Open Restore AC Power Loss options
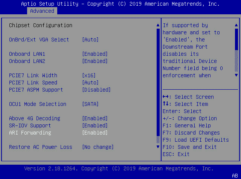The image size is (241, 179). pos(98,147)
